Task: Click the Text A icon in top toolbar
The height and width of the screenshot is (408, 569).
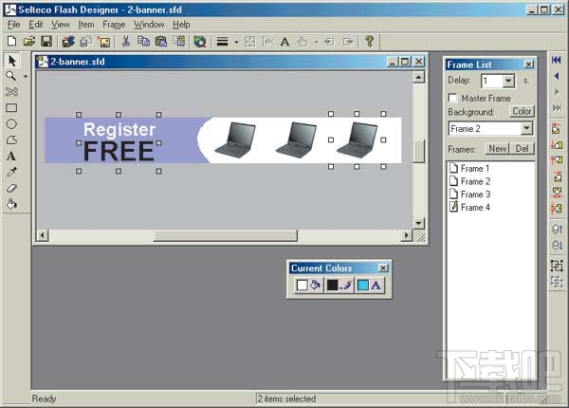Action: [x=284, y=42]
